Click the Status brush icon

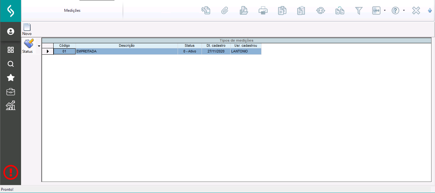tap(29, 43)
